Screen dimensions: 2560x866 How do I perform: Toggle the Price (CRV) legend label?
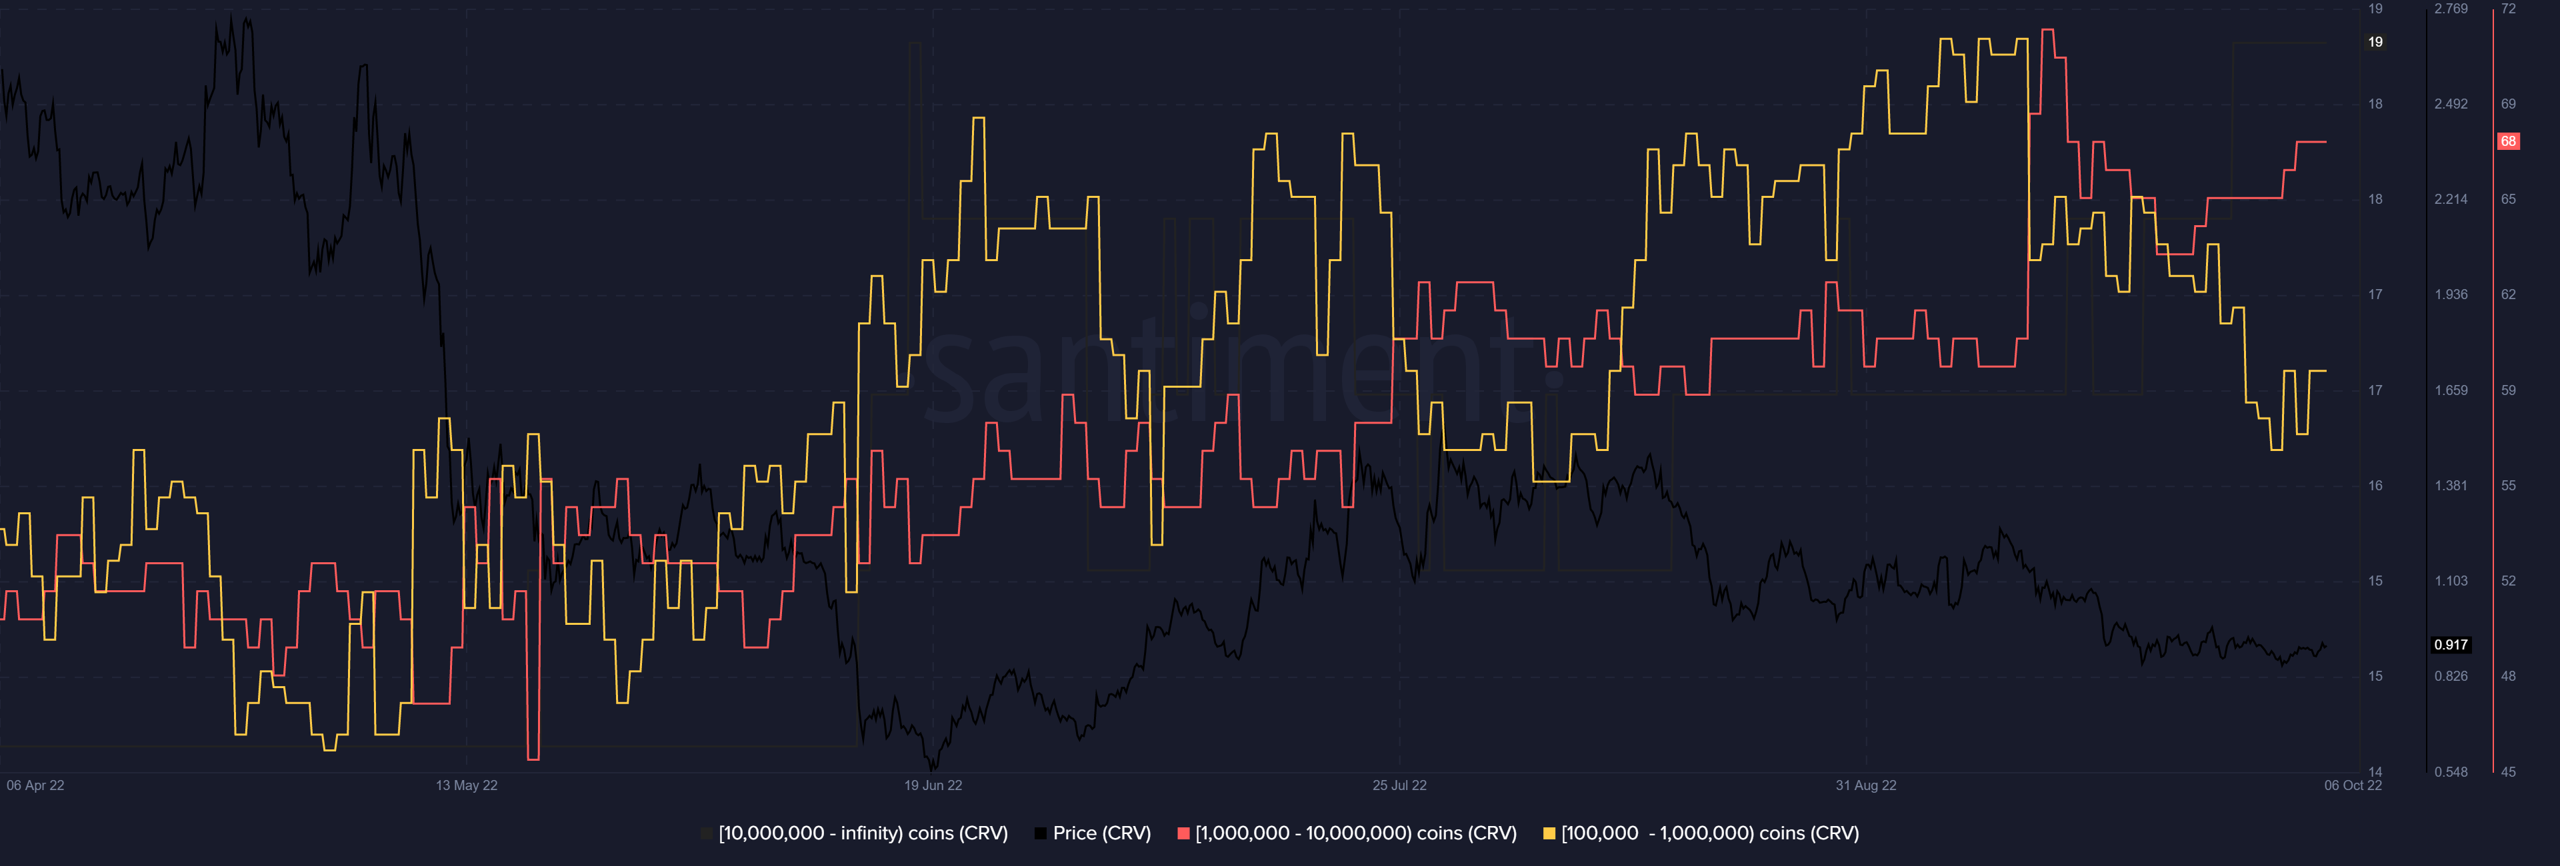tap(1101, 833)
